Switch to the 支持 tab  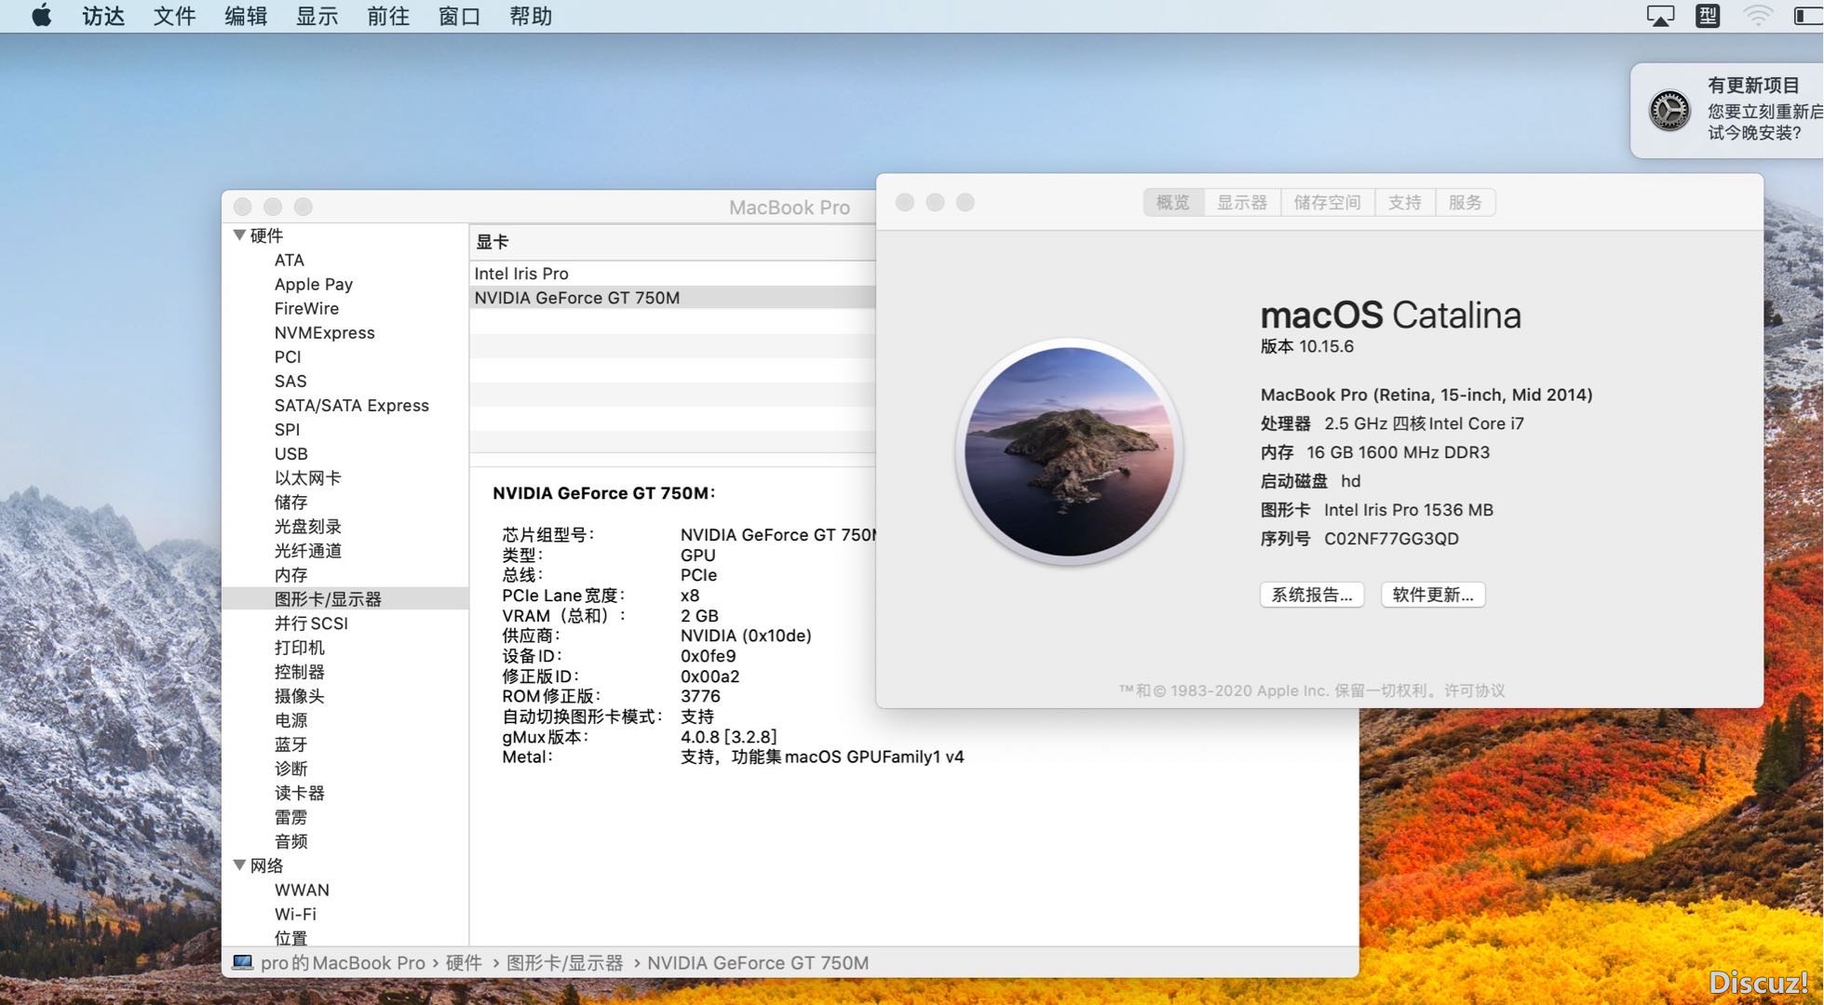point(1405,202)
